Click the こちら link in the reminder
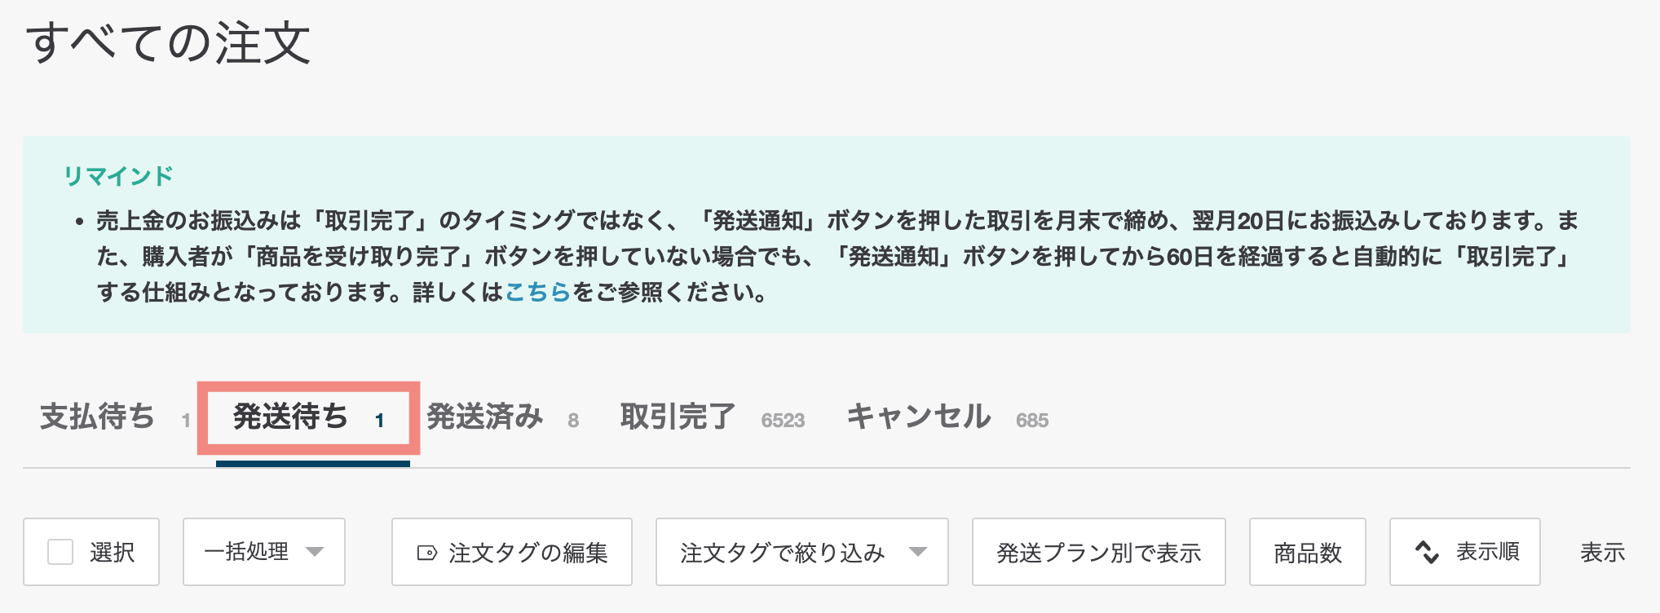This screenshot has width=1660, height=613. pyautogui.click(x=537, y=292)
